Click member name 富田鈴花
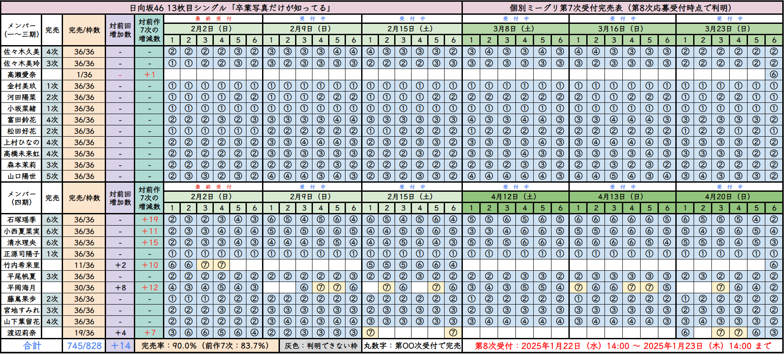Viewport: 784px width, 354px height. pyautogui.click(x=22, y=120)
